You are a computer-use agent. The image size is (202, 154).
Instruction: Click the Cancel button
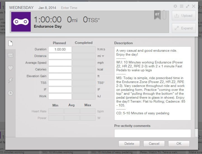[x=154, y=144]
